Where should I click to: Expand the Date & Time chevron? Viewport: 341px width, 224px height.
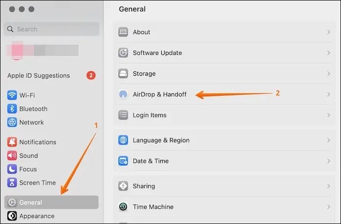[328, 161]
